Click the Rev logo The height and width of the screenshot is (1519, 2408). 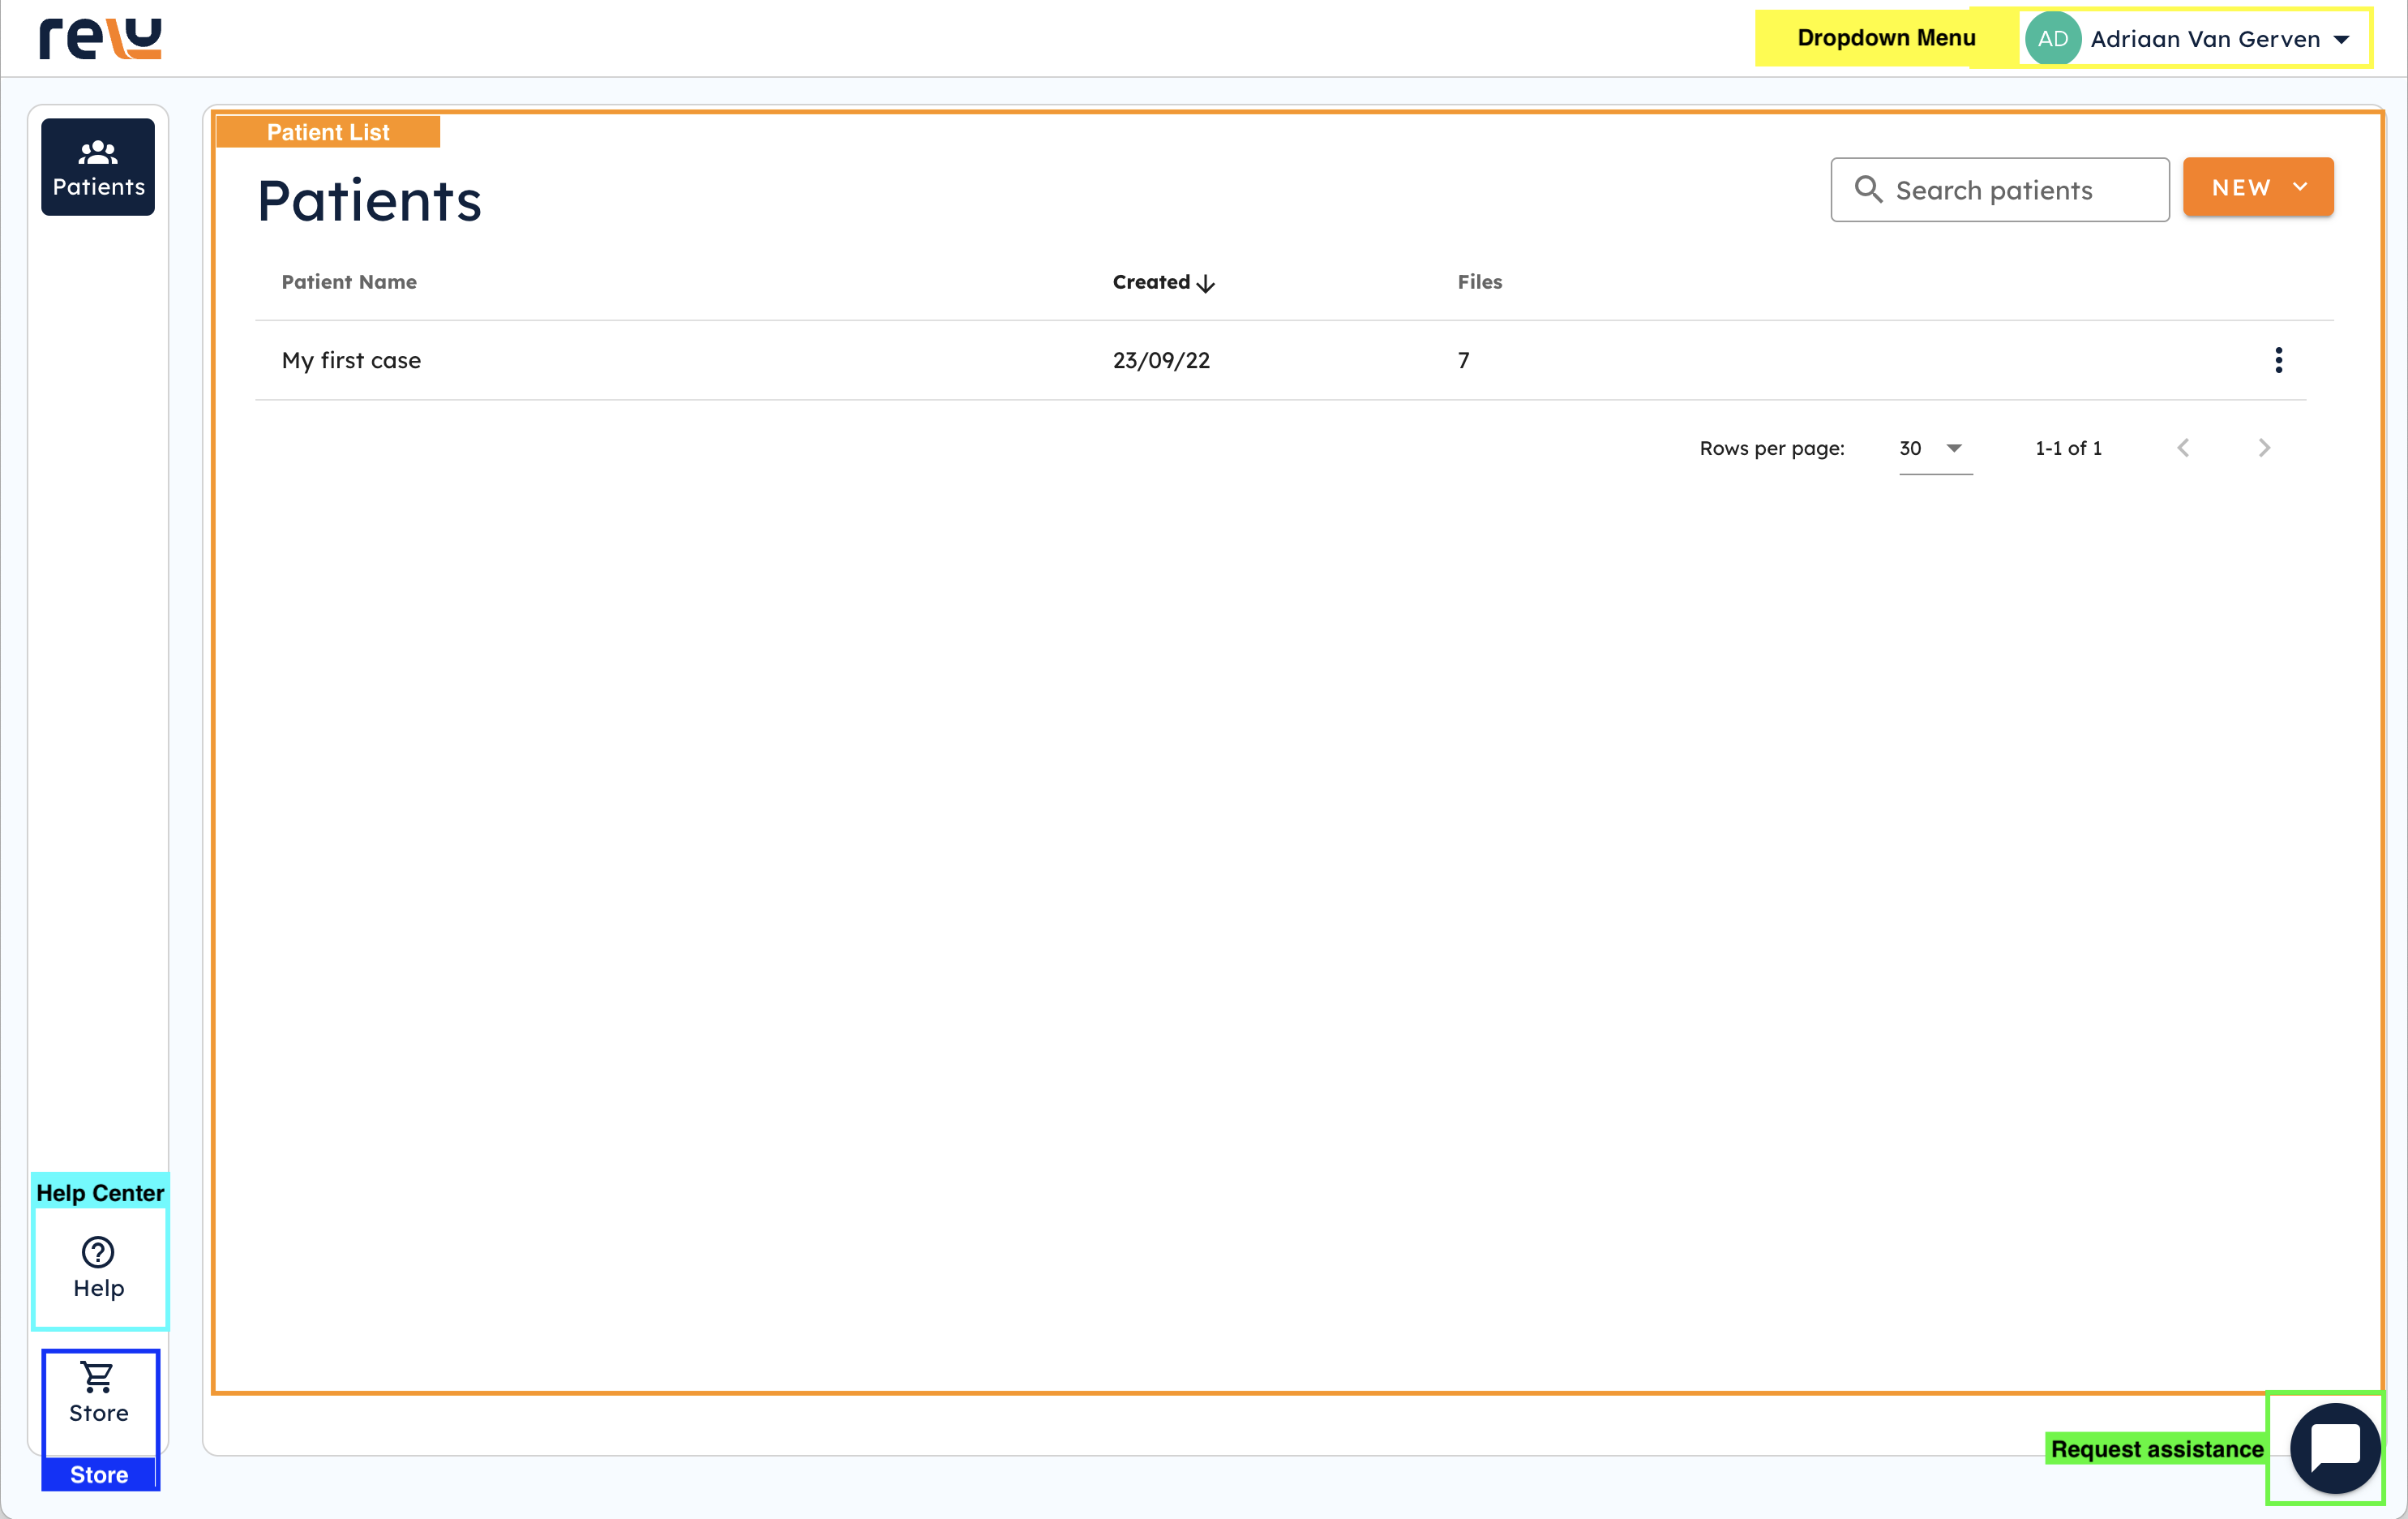[100, 39]
